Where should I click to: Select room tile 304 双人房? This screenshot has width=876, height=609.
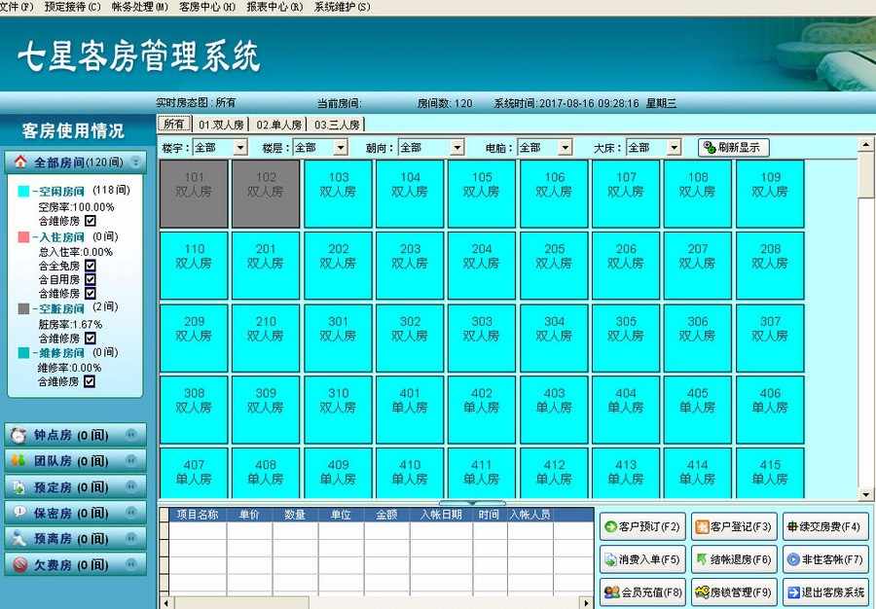point(554,338)
